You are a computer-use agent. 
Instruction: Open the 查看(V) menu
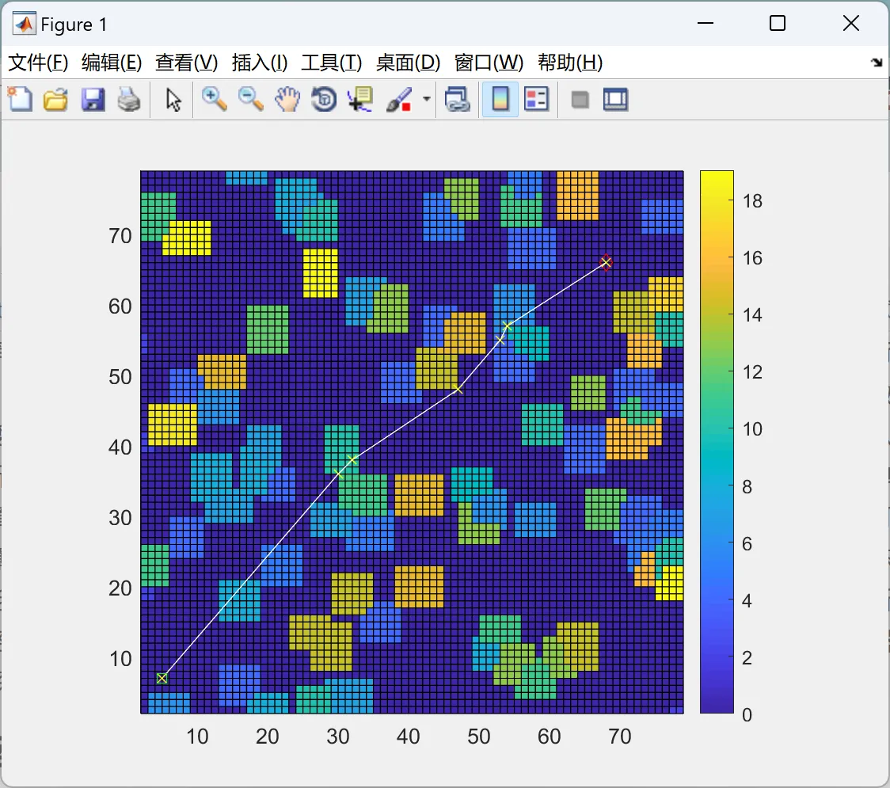coord(186,63)
